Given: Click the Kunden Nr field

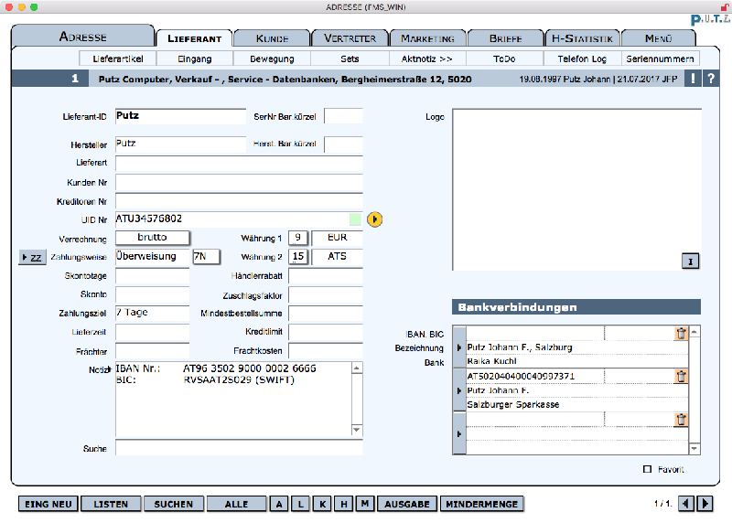Looking at the screenshot, I should coord(239,183).
